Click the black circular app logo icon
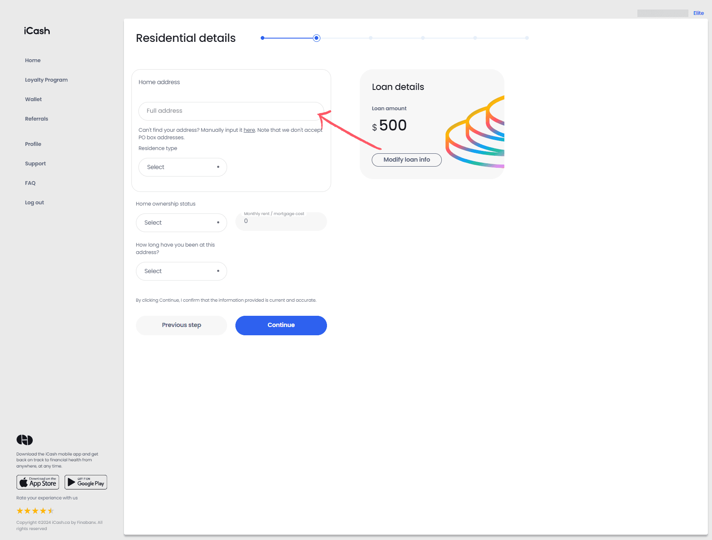The image size is (712, 540). pos(24,440)
